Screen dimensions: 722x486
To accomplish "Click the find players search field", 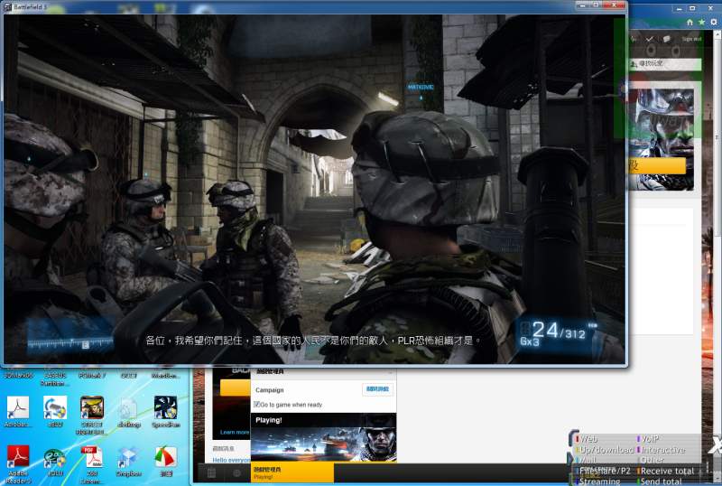I will coord(666,63).
